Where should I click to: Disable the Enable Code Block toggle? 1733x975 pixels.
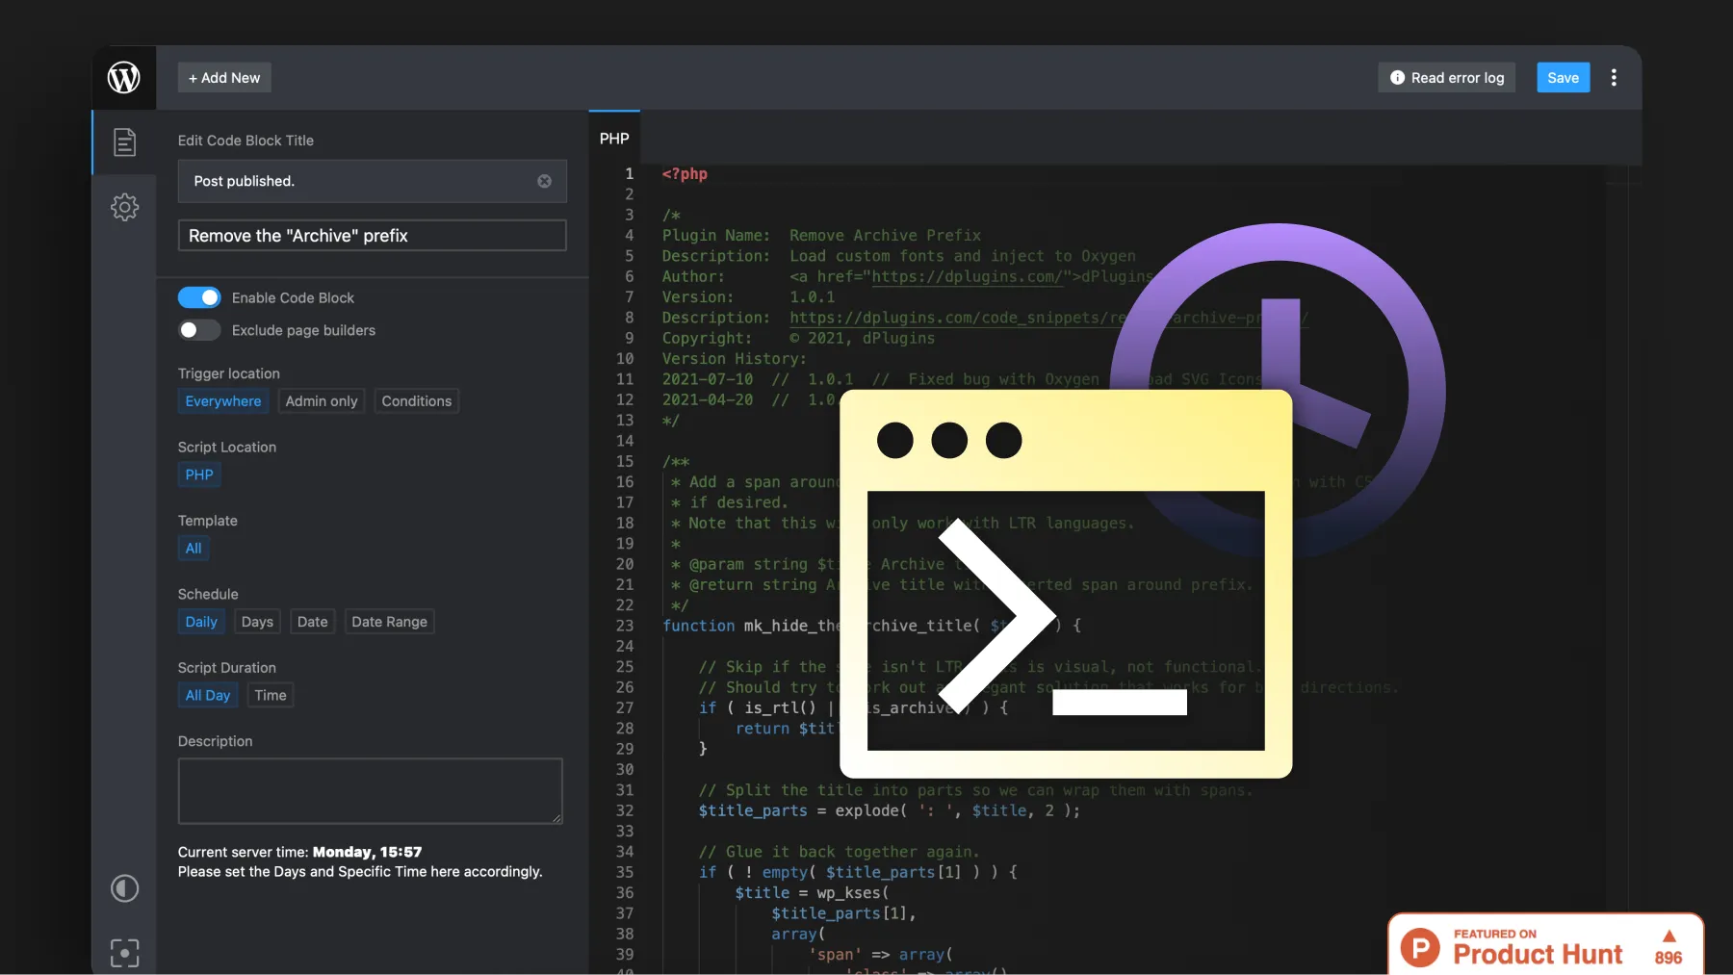coord(199,297)
